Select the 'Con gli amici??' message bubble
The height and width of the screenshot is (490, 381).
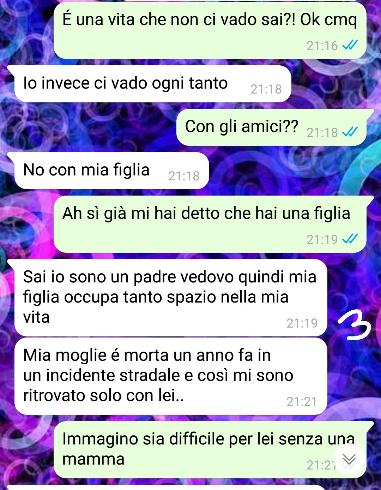tap(271, 127)
